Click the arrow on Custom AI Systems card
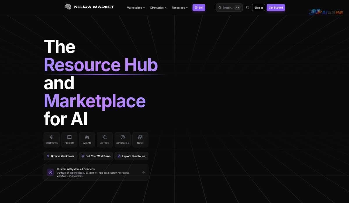349x203 pixels. [143, 172]
